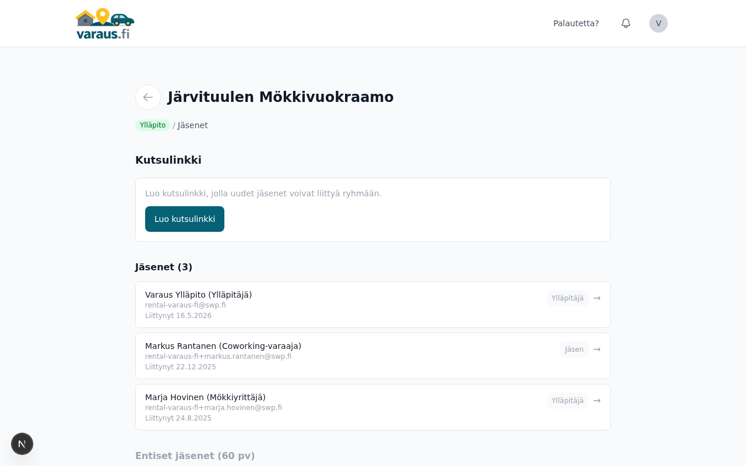The width and height of the screenshot is (746, 466).
Task: Click Ylläpitäjä badge on Marja Hovinen row
Action: point(568,401)
